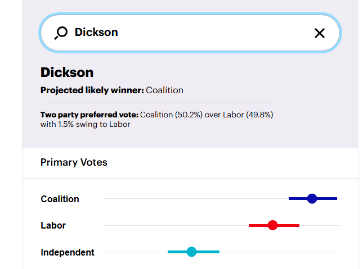Select the Coalition row label
Viewport: 363px width, 269px height.
60,199
